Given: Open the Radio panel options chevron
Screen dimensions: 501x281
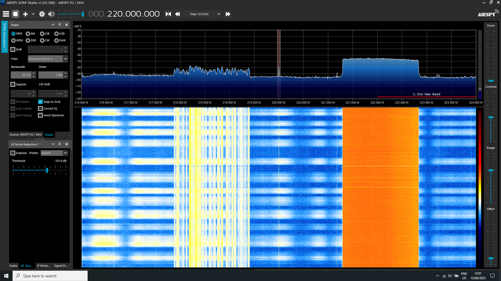Looking at the screenshot, I should (x=53, y=25).
